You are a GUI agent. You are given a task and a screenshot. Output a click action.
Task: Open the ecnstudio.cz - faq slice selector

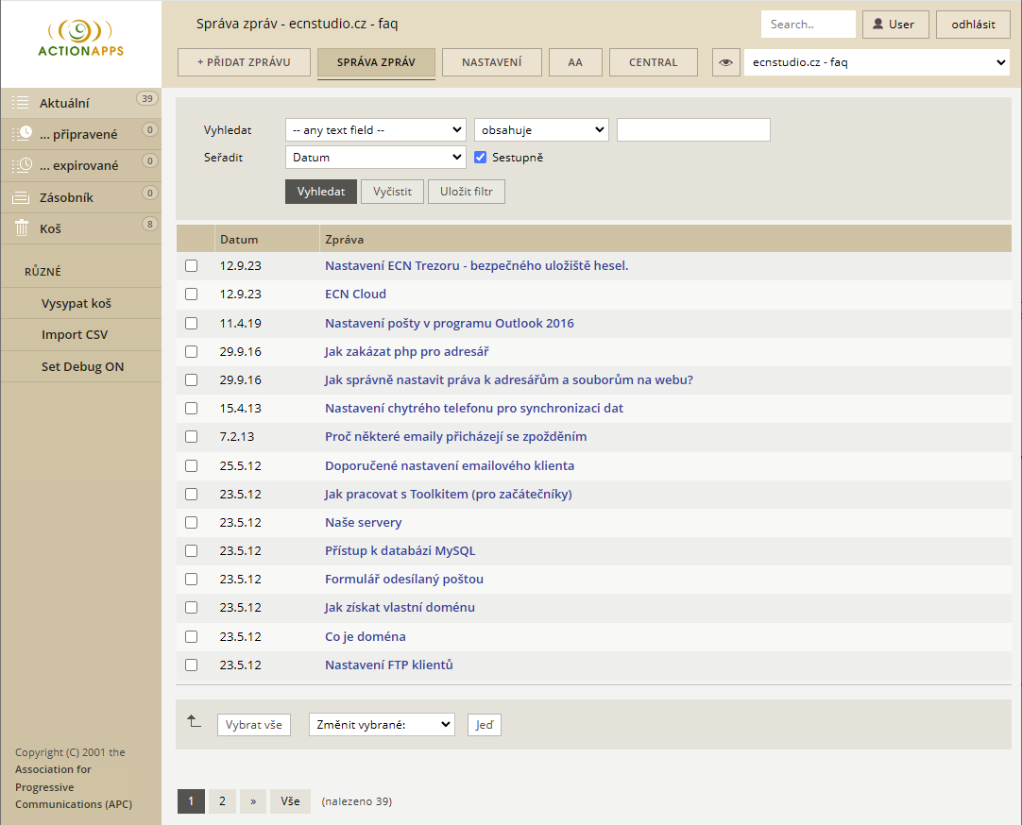pos(877,62)
